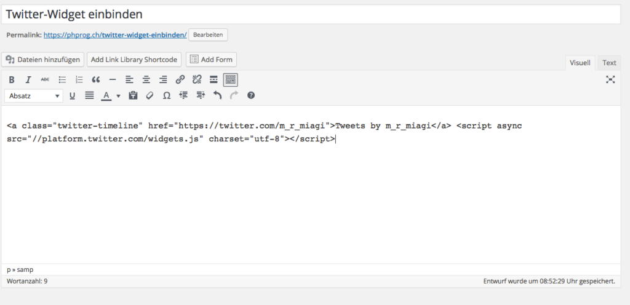The height and width of the screenshot is (305, 630).
Task: Open keyboard shortcuts help
Action: (251, 95)
